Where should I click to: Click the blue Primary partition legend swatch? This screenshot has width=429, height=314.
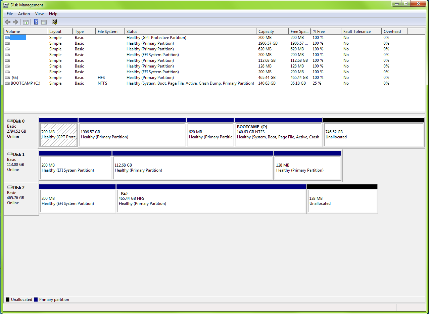pos(36,300)
